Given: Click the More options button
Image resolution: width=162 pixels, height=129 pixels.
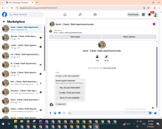Looking at the screenshot, I should click(129, 37).
